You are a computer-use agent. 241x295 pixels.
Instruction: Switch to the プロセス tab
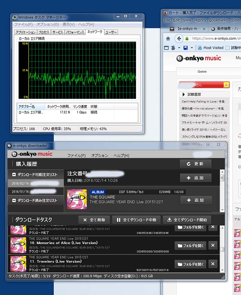(x=44, y=32)
